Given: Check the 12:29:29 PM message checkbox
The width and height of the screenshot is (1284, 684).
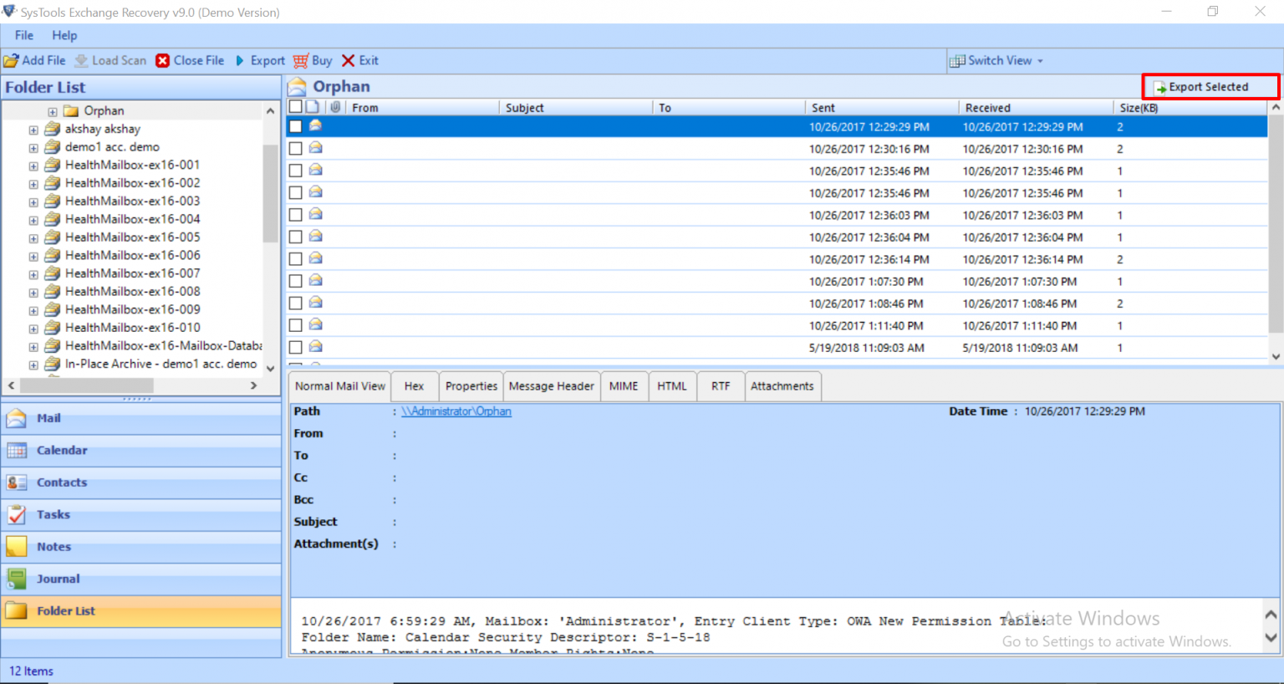Looking at the screenshot, I should tap(295, 126).
